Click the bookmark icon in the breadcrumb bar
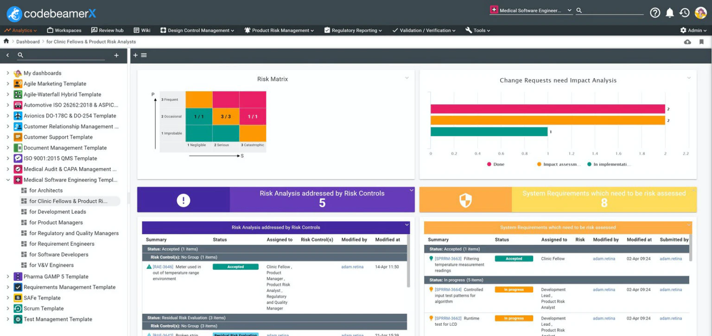The width and height of the screenshot is (712, 336). (x=701, y=42)
